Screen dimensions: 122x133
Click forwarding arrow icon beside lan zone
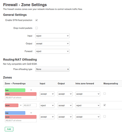click(x=31, y=90)
